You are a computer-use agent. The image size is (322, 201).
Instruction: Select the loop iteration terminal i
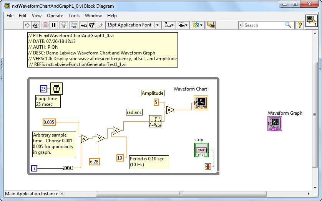click(x=34, y=168)
